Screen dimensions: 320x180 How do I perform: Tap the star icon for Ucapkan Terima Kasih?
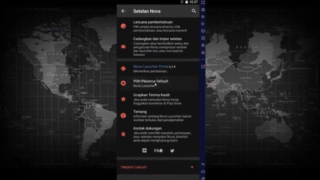pos(123,99)
